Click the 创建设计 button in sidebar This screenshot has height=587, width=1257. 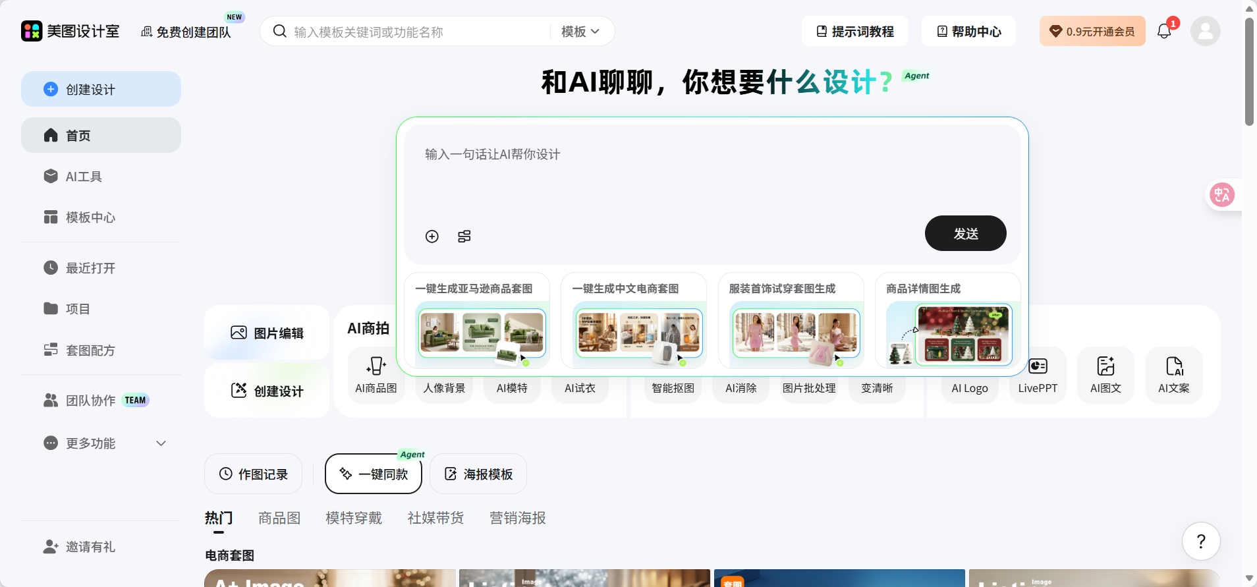101,90
